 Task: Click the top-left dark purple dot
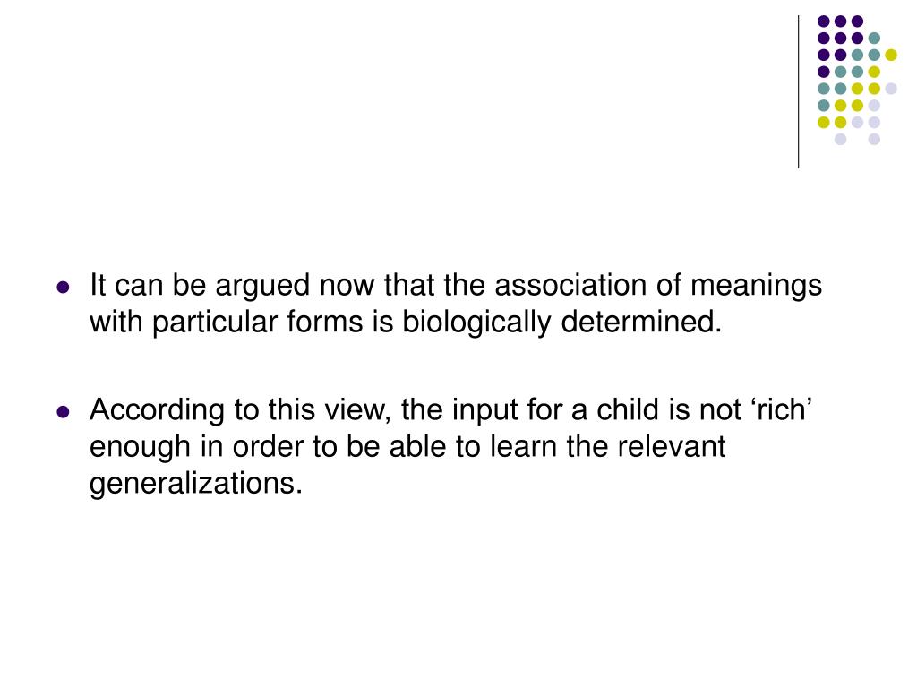824,21
